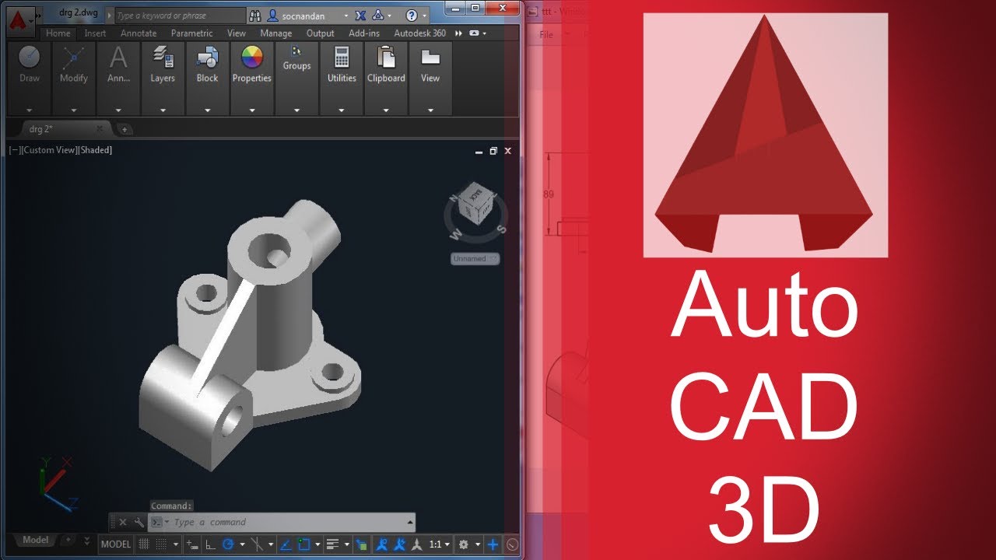Expand the Layers panel dropdown arrow
996x560 pixels.
tap(163, 110)
